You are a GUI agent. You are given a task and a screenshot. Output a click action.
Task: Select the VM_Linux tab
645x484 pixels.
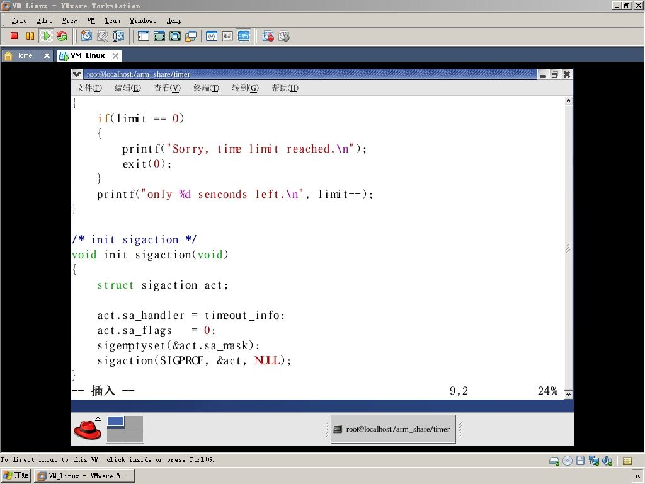point(88,55)
